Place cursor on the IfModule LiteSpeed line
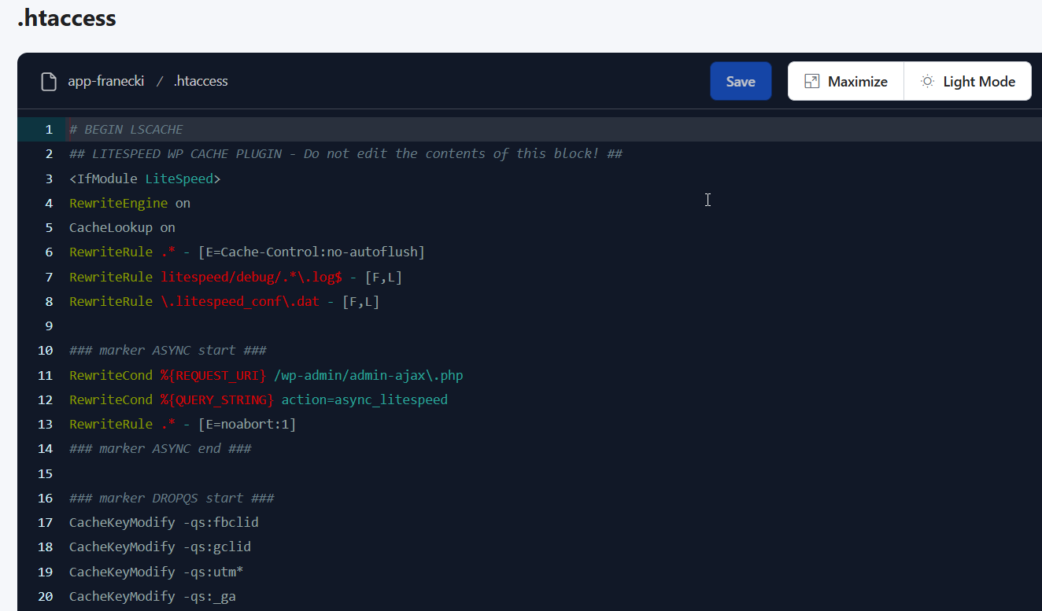1042x611 pixels. [x=145, y=179]
